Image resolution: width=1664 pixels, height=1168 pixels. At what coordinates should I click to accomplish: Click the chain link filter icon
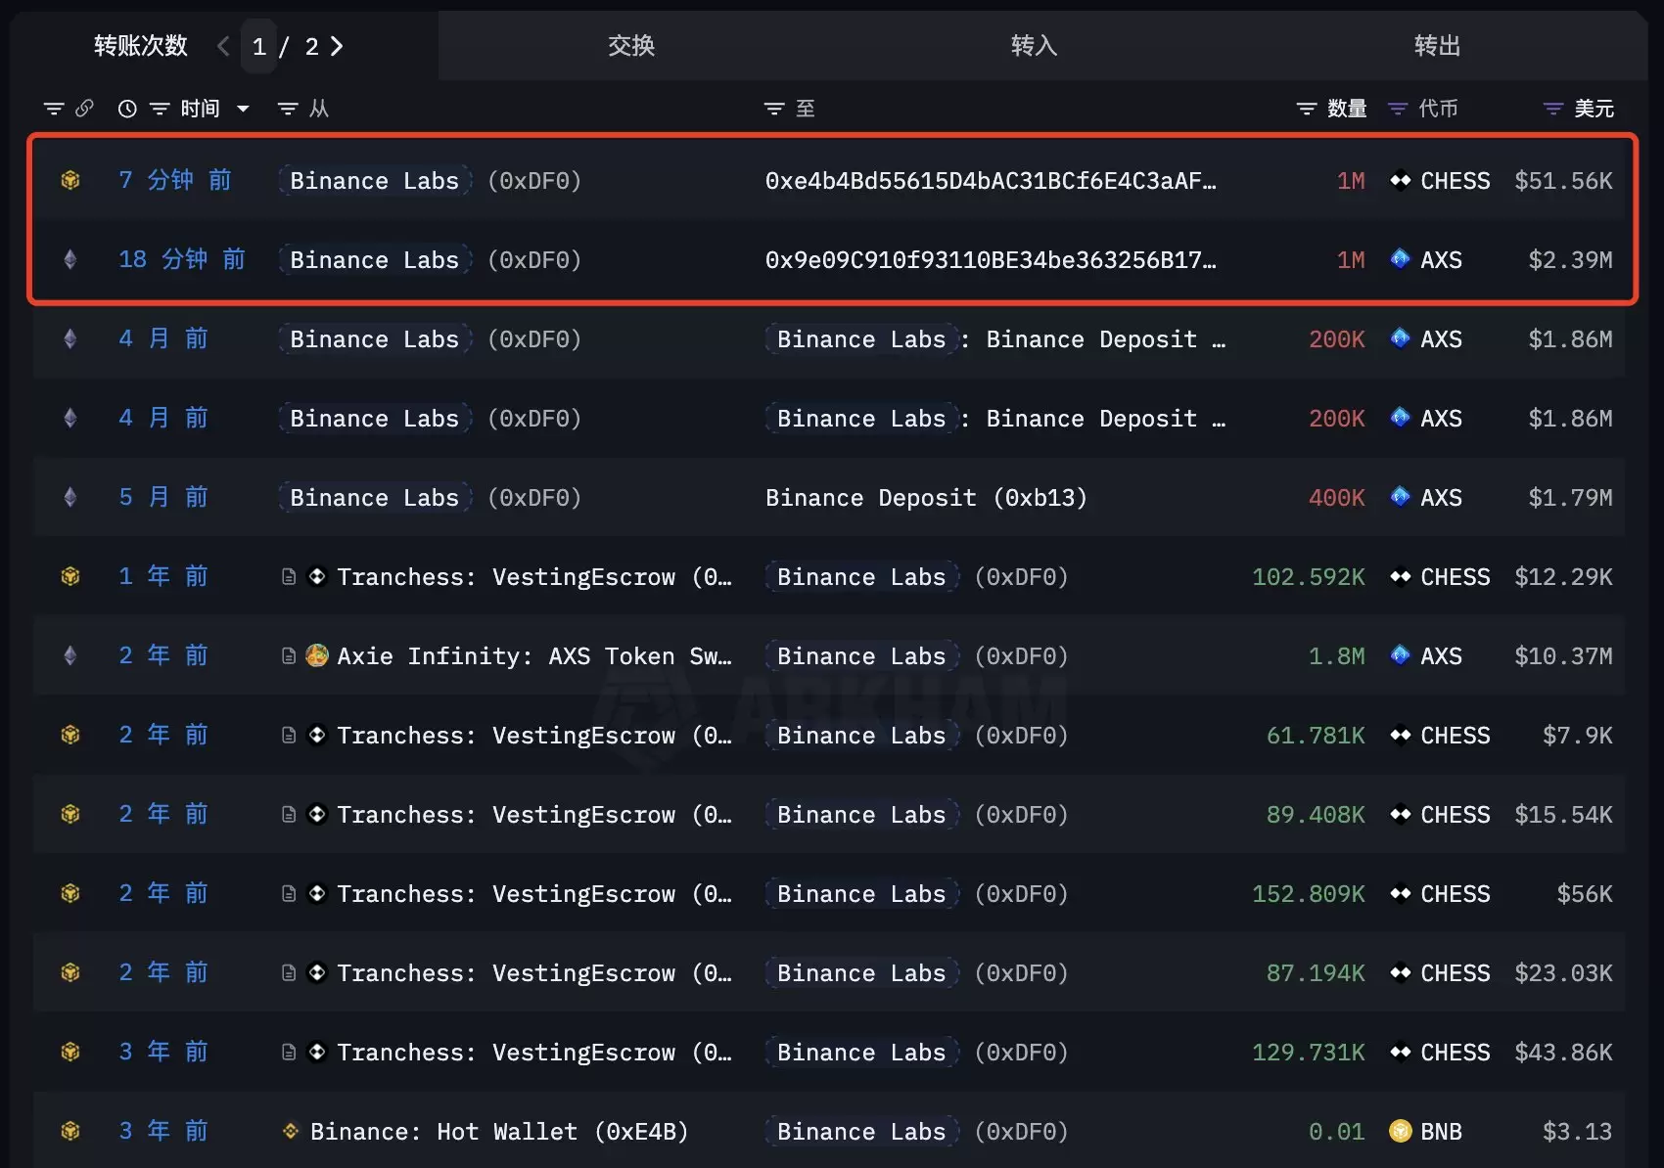tap(85, 109)
